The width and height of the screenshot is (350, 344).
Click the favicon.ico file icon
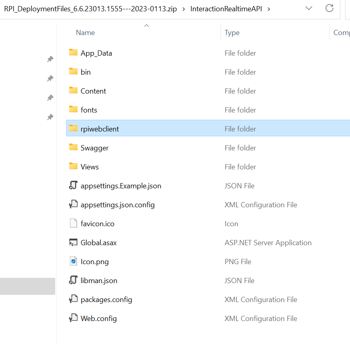tap(73, 223)
